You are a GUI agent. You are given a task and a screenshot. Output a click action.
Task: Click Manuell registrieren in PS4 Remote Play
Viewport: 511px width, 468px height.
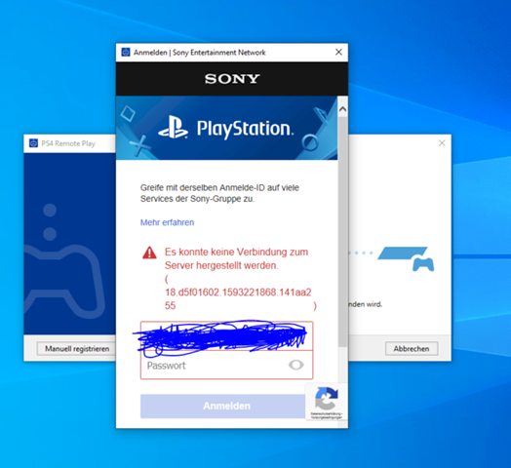(x=76, y=349)
